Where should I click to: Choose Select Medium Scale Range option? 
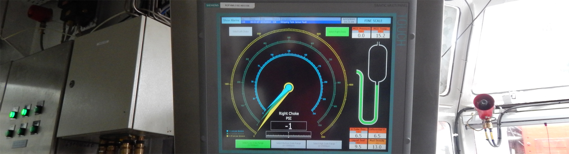288,144
